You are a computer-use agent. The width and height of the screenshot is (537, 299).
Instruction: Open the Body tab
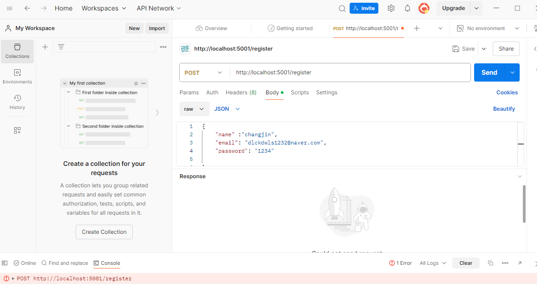274,93
